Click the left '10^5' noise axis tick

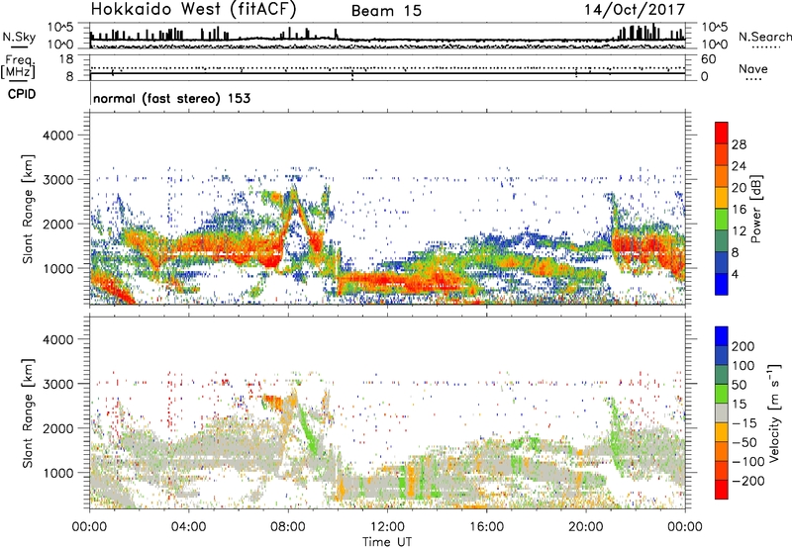60,27
